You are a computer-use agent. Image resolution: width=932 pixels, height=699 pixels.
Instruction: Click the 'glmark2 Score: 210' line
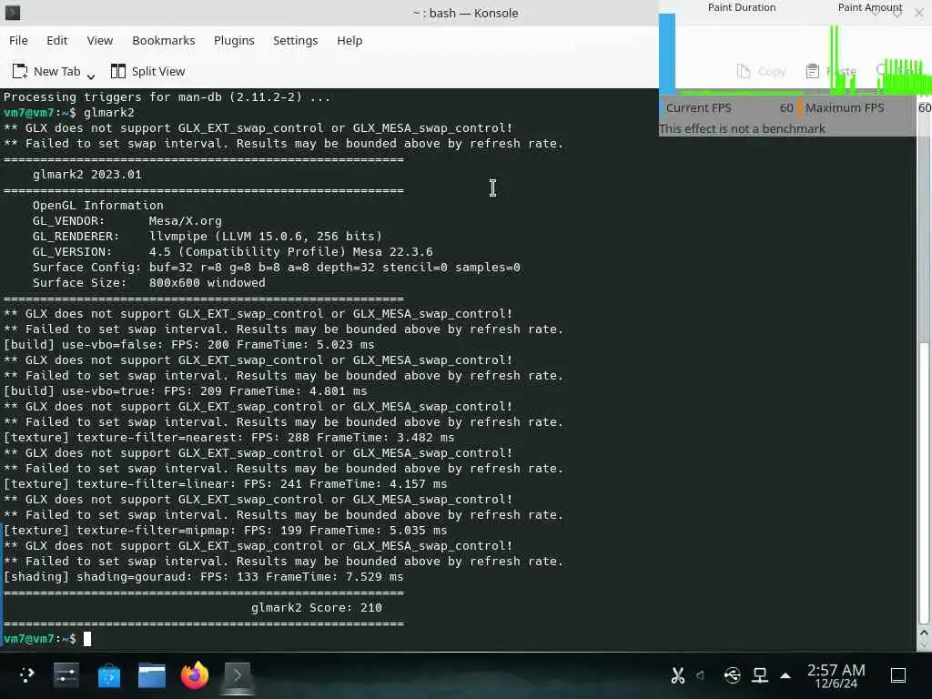pos(316,607)
